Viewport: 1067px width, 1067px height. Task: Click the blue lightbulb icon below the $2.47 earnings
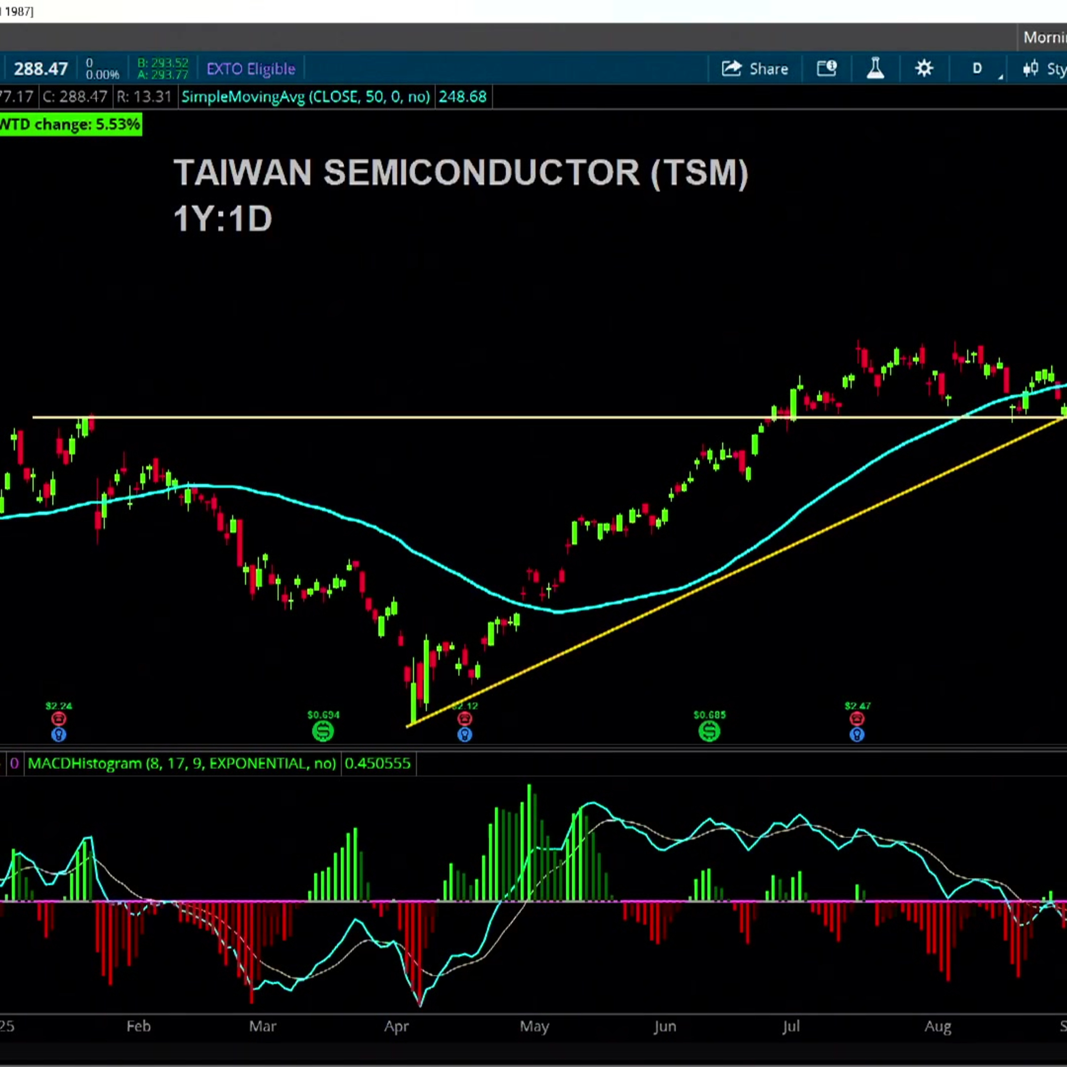pyautogui.click(x=857, y=734)
